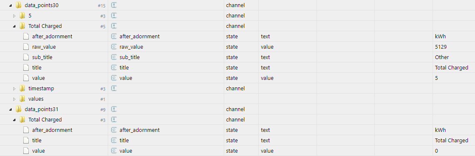Click the channel icon in data_points30 row
The image size is (475, 156).
pyautogui.click(x=114, y=5)
